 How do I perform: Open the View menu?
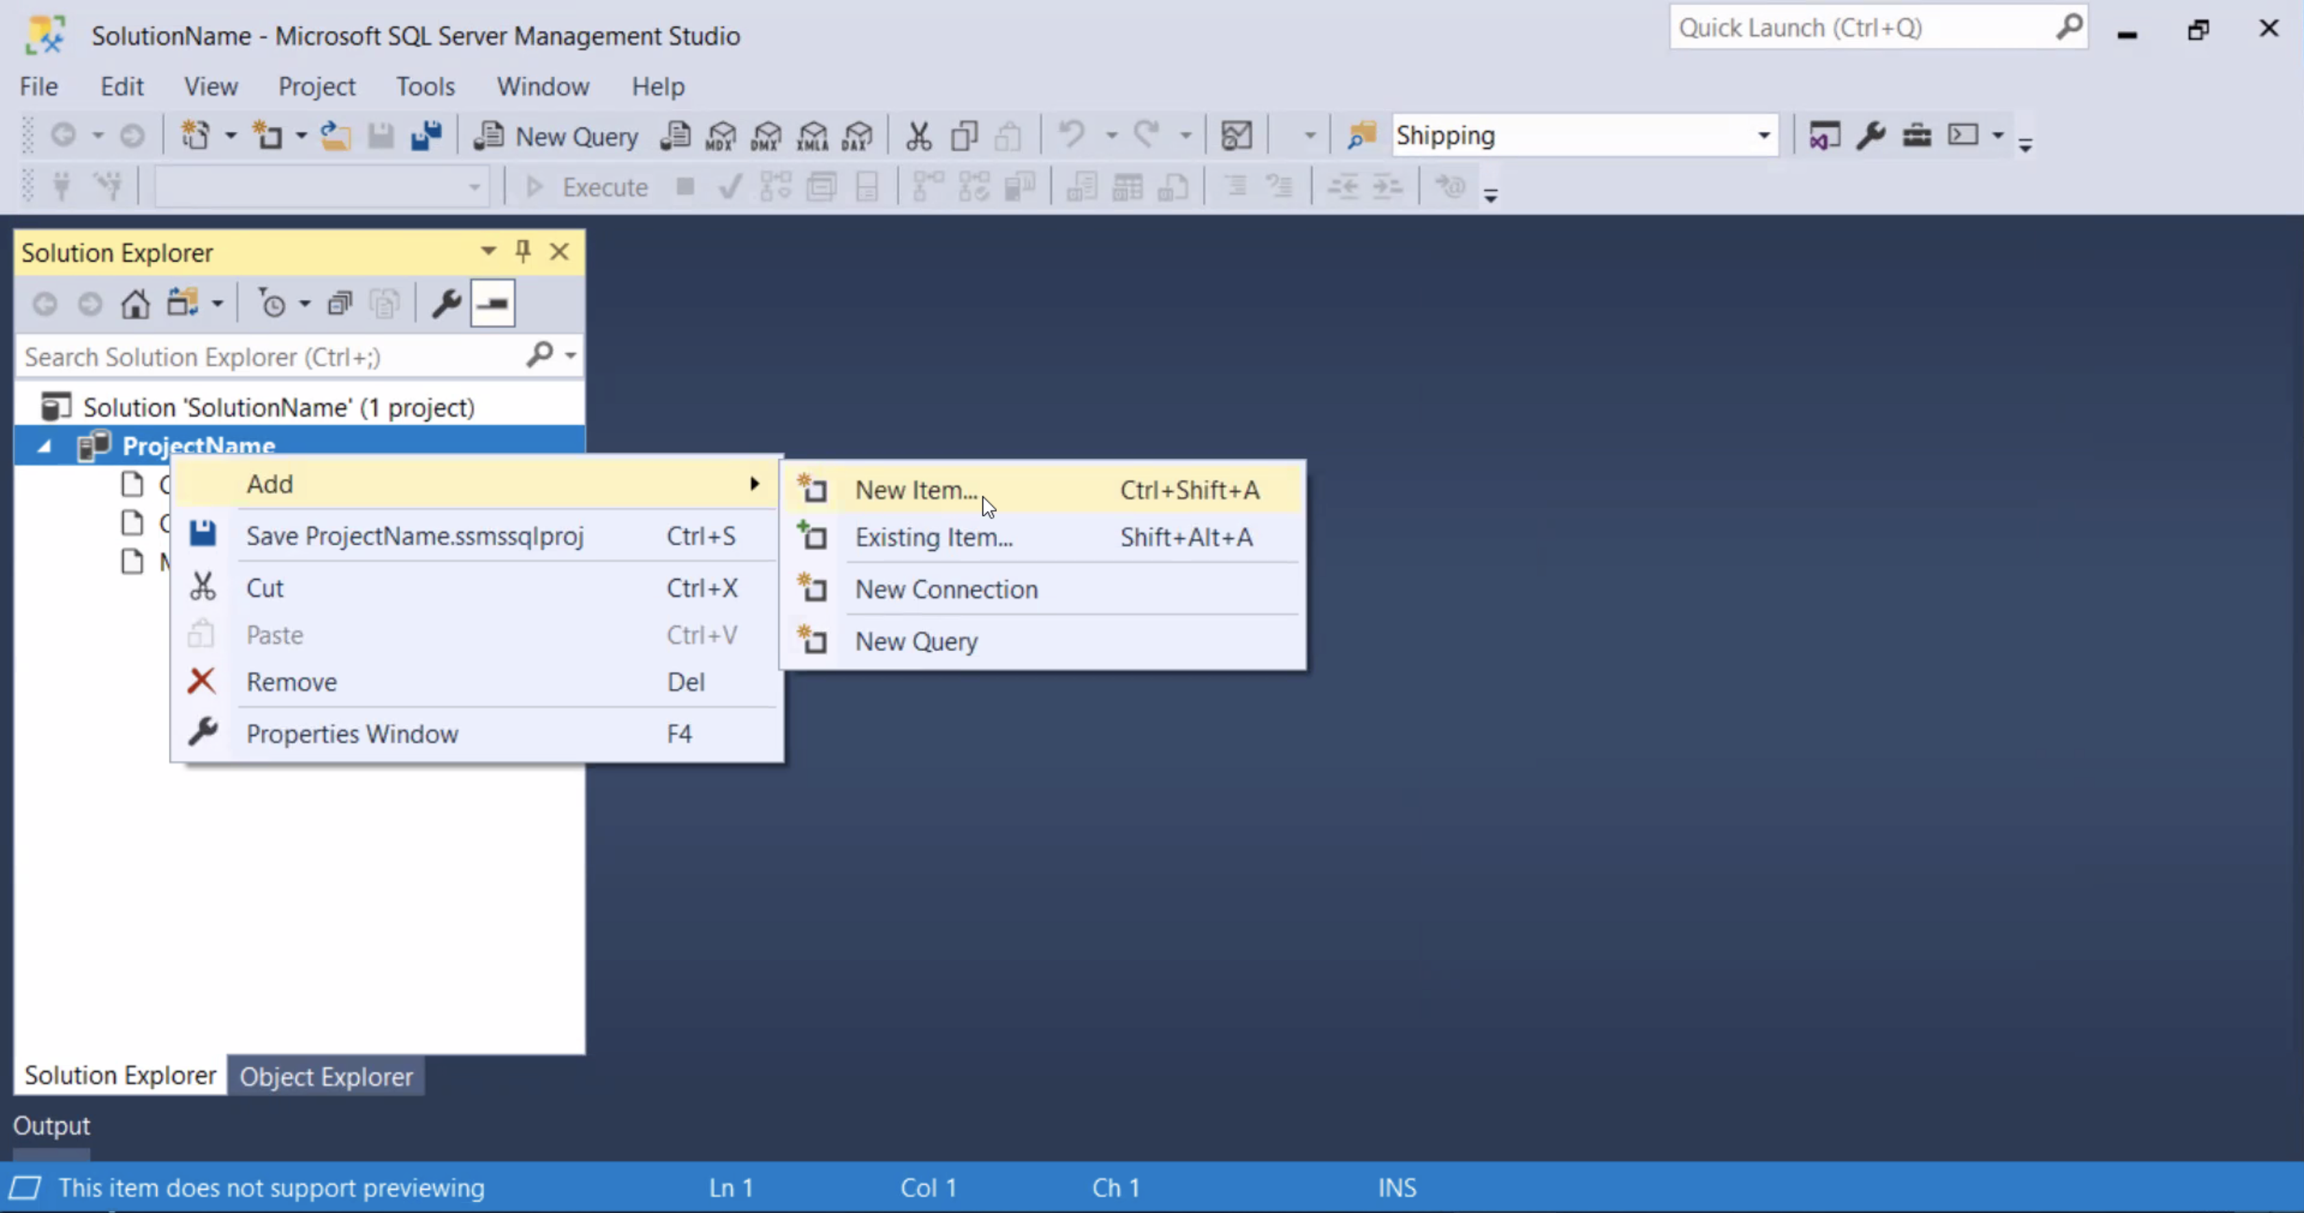pos(211,86)
